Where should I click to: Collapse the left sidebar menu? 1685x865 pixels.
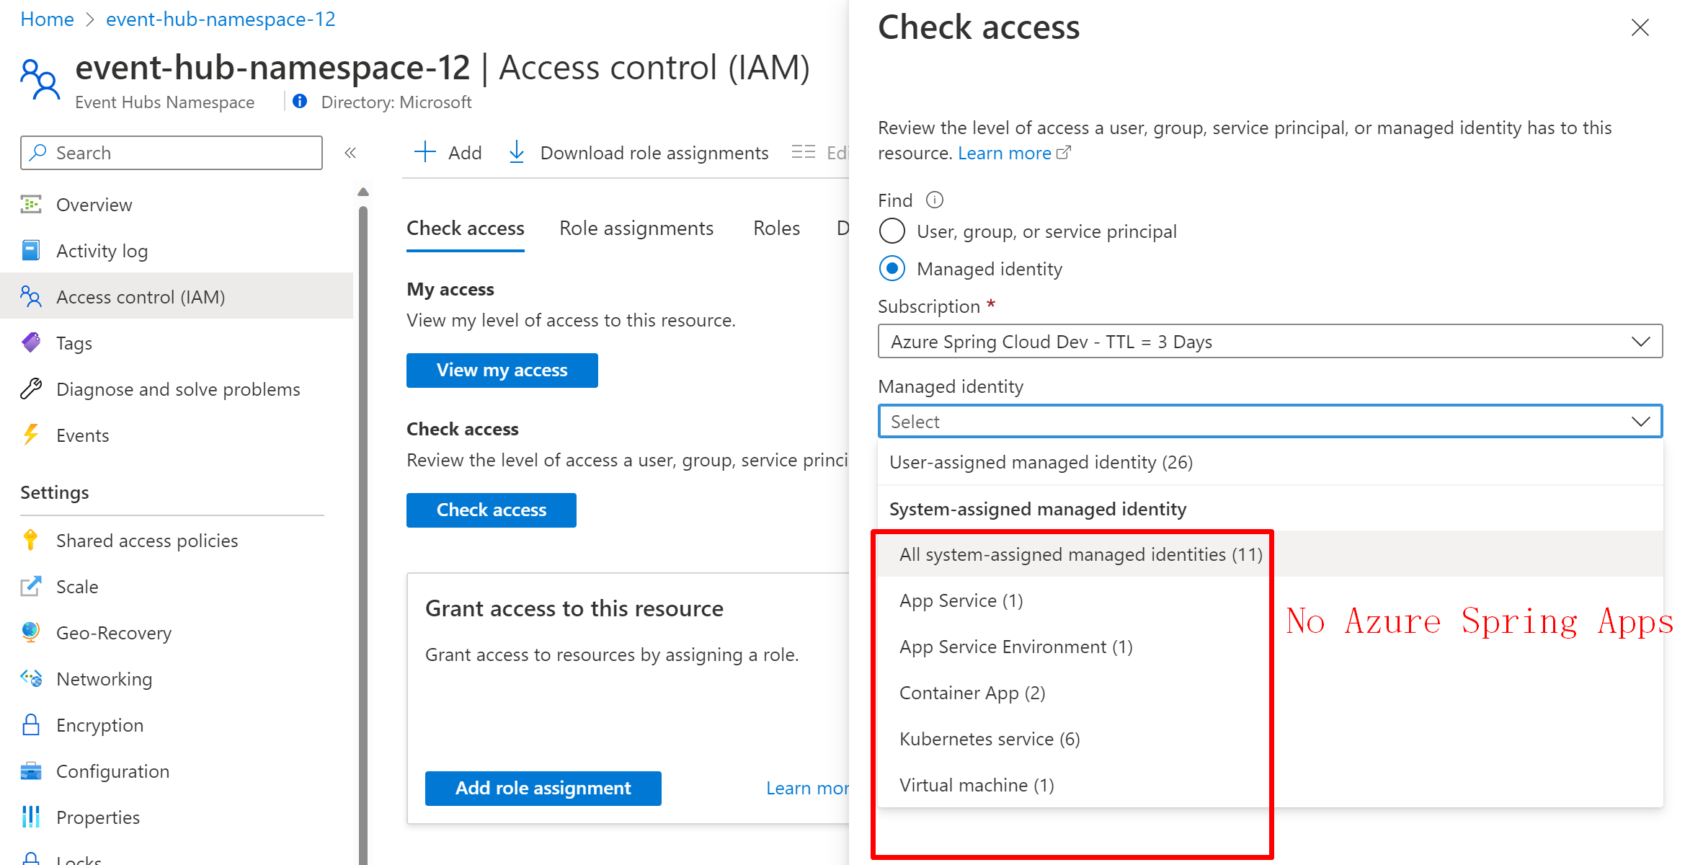pyautogui.click(x=350, y=153)
